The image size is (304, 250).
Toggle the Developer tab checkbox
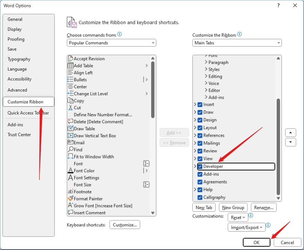pos(200,167)
